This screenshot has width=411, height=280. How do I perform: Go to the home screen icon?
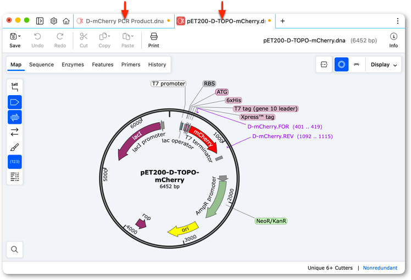tap(66, 21)
